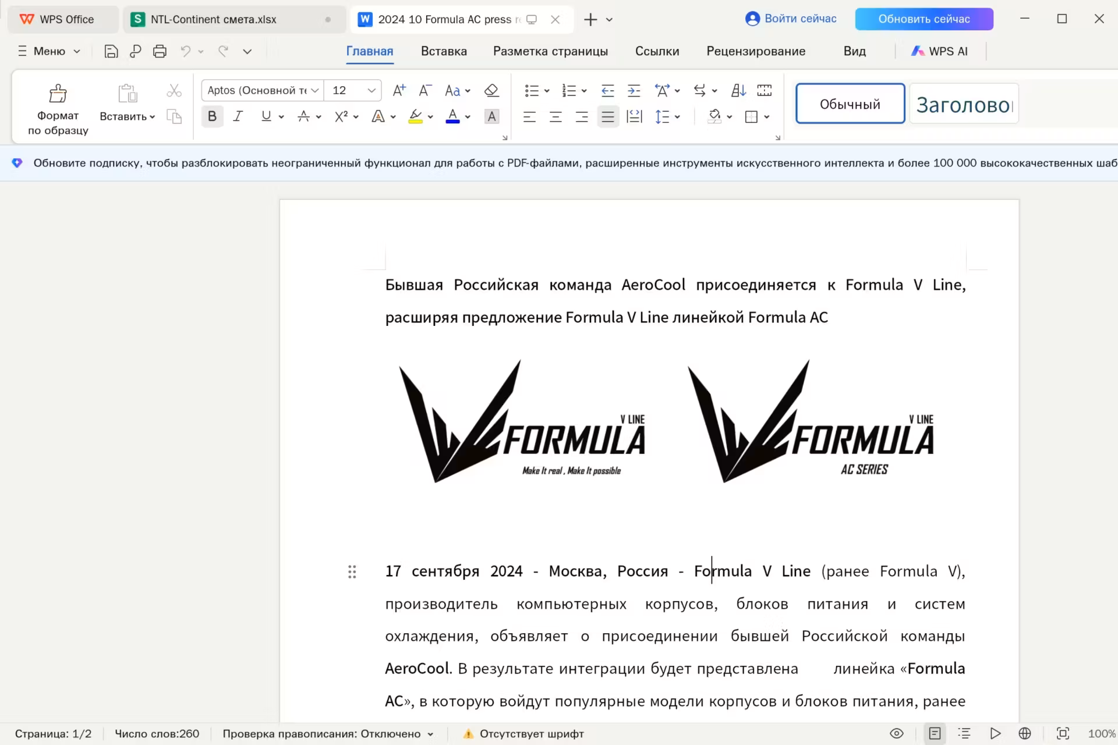The height and width of the screenshot is (745, 1118).
Task: Click the Обновить сейчас button
Action: click(924, 19)
